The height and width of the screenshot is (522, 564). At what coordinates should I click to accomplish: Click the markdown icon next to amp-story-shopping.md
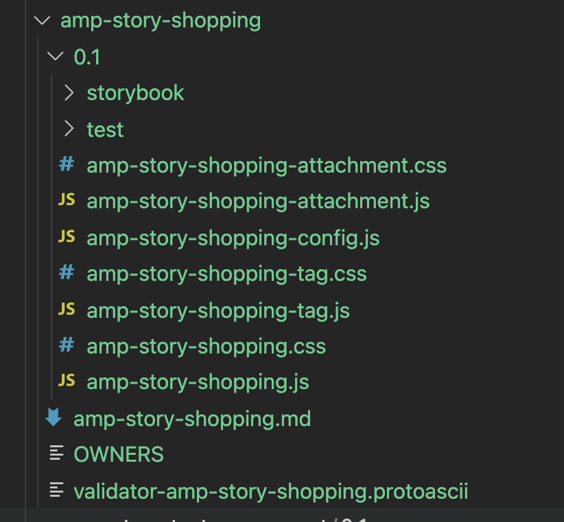click(53, 418)
